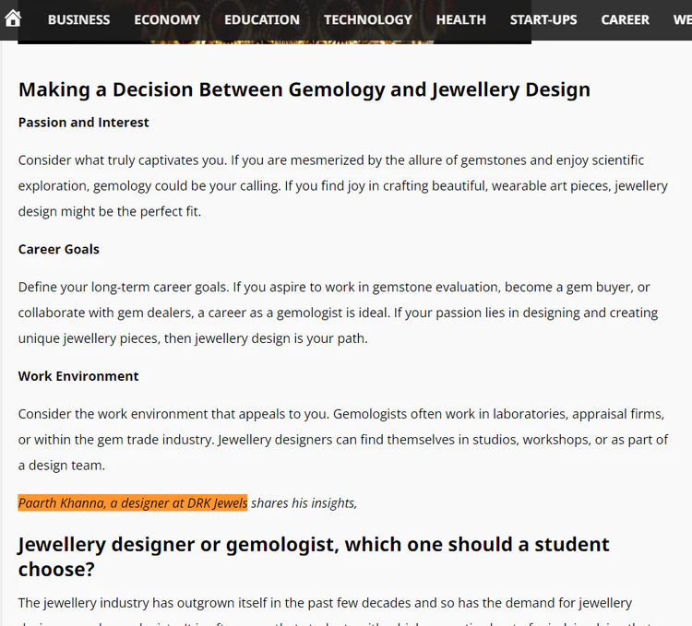Select the EDUCATION navigation item
Viewport: 692px width, 626px height.
tap(262, 20)
